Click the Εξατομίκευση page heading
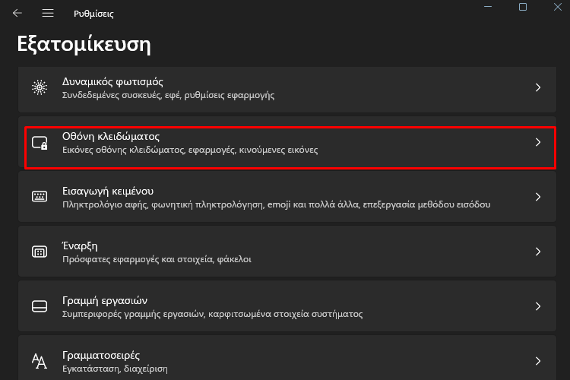The height and width of the screenshot is (380, 570). point(84,45)
